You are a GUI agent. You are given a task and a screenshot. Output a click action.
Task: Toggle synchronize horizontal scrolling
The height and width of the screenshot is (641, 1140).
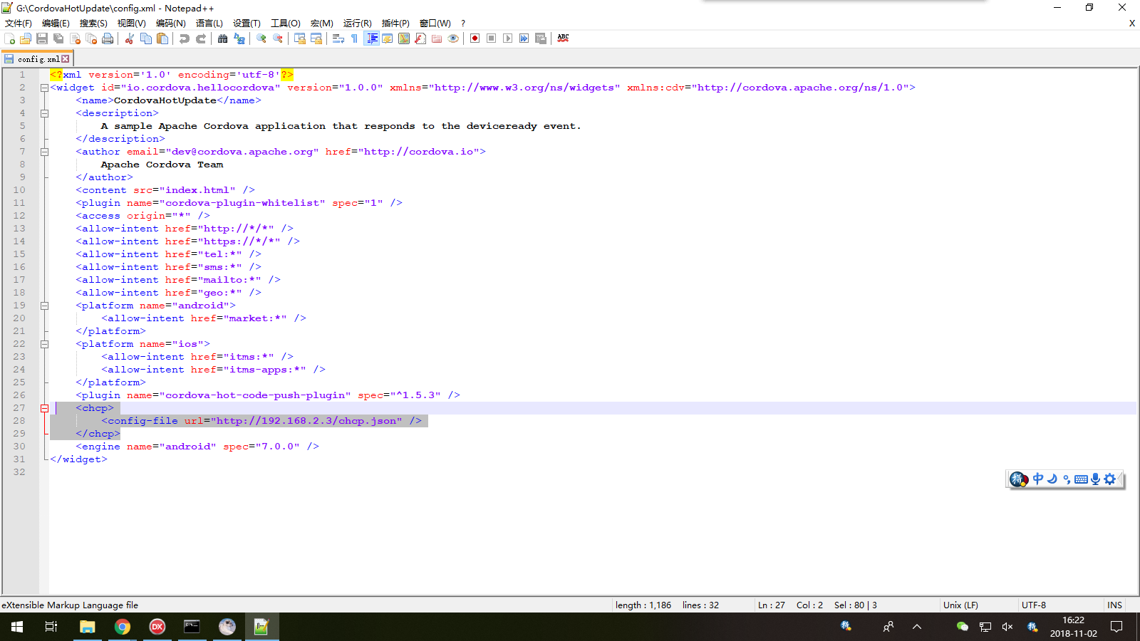[x=316, y=38]
